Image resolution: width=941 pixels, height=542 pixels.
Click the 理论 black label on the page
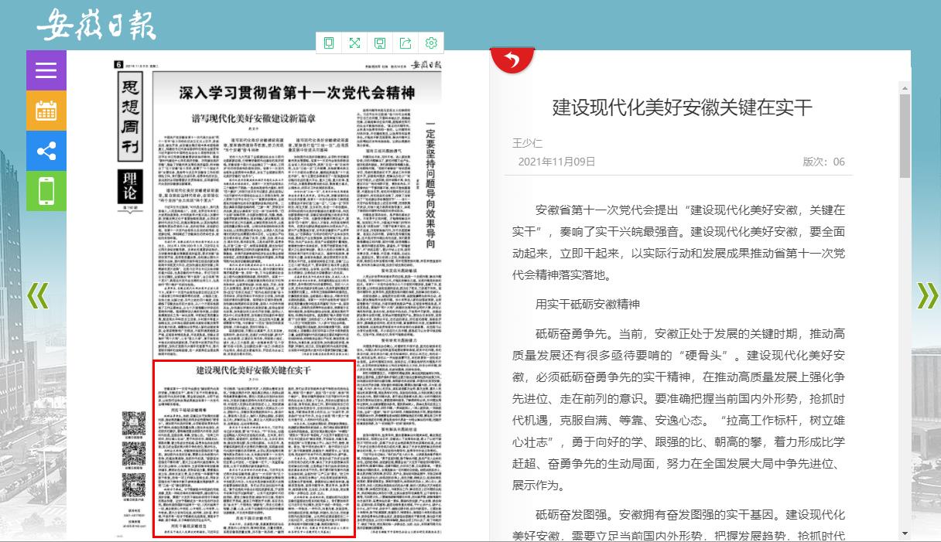(x=130, y=185)
